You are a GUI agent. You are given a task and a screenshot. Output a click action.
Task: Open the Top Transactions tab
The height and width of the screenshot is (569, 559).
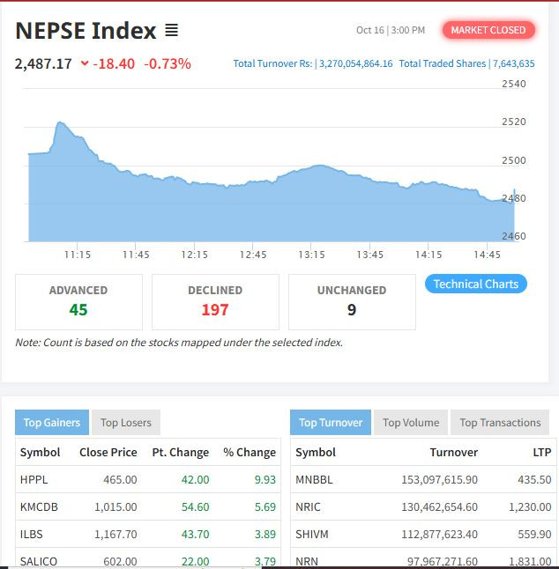click(x=500, y=423)
